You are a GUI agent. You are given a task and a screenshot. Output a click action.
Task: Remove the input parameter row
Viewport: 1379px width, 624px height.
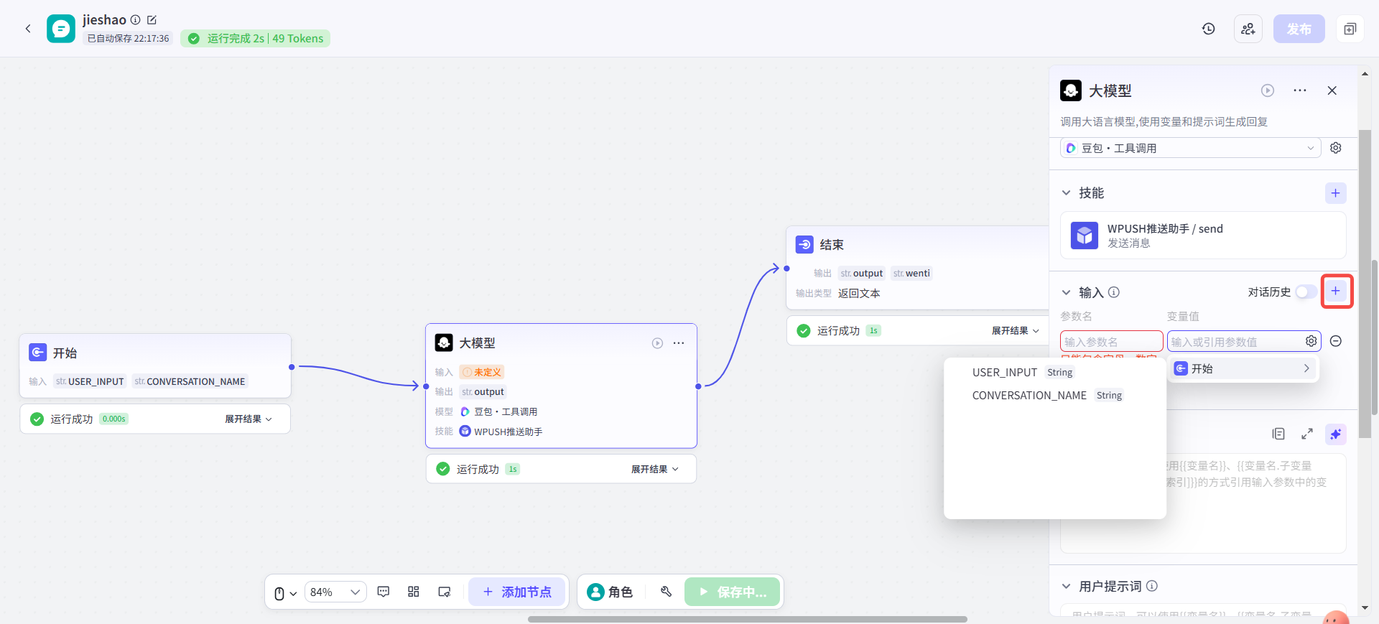point(1336,341)
